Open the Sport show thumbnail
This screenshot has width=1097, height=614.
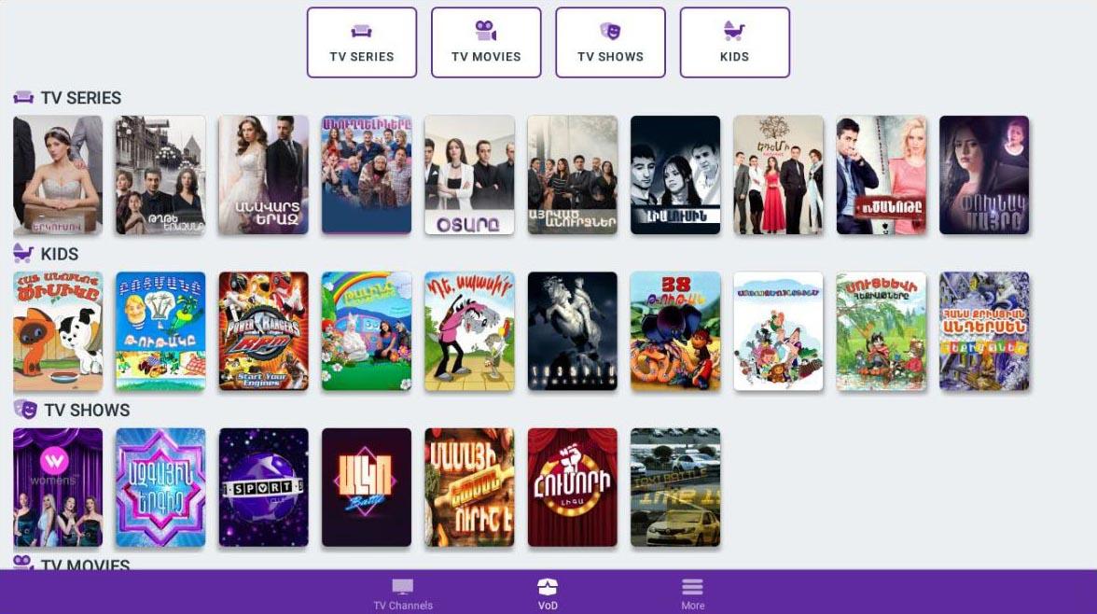(263, 487)
